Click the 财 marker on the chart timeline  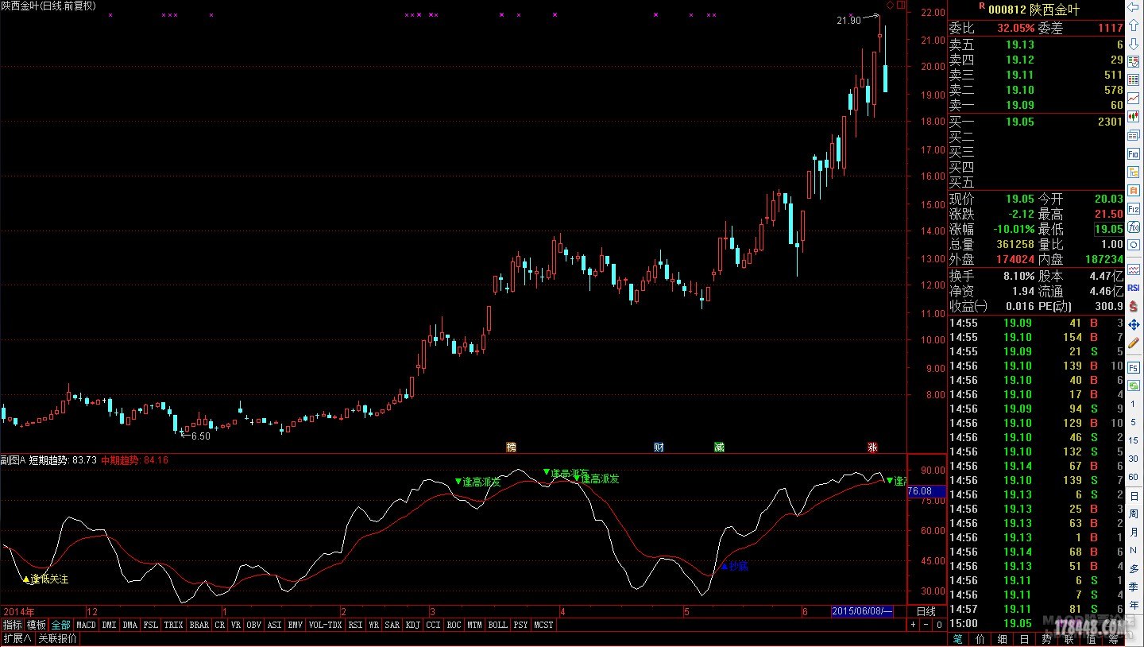(x=659, y=447)
